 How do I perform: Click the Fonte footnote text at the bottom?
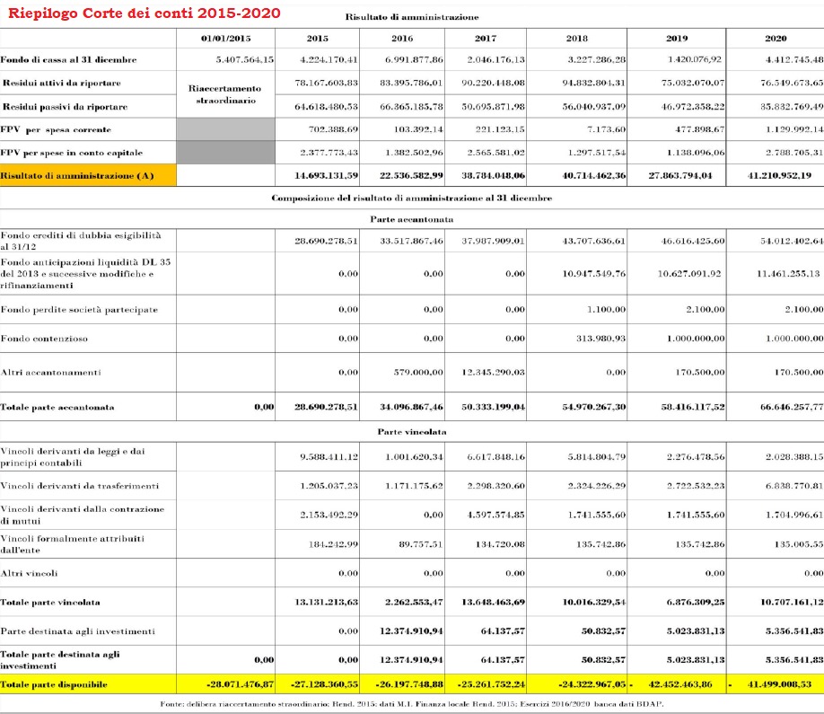point(411,703)
